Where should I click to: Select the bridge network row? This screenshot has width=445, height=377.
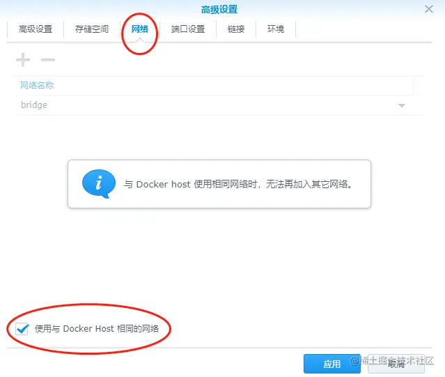tap(219, 105)
